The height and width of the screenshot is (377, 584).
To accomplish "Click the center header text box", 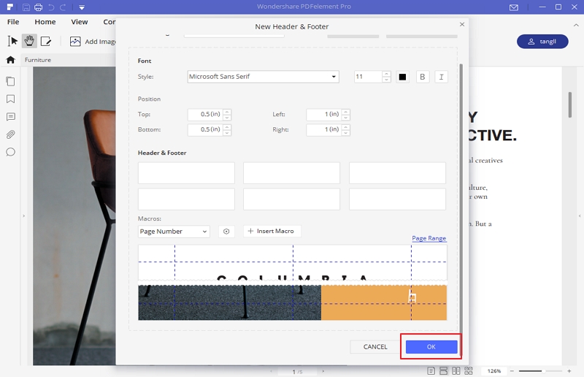I will point(291,172).
